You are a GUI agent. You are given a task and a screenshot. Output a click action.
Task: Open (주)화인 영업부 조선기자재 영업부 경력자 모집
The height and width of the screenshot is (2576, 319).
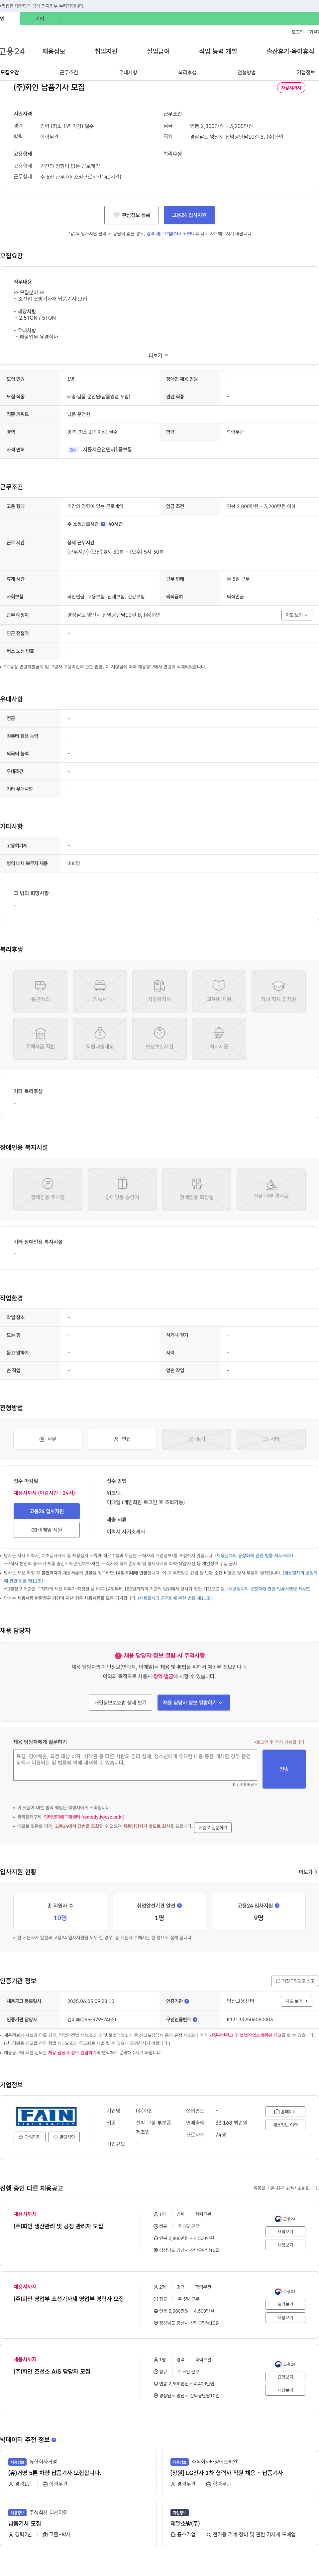point(69,2299)
